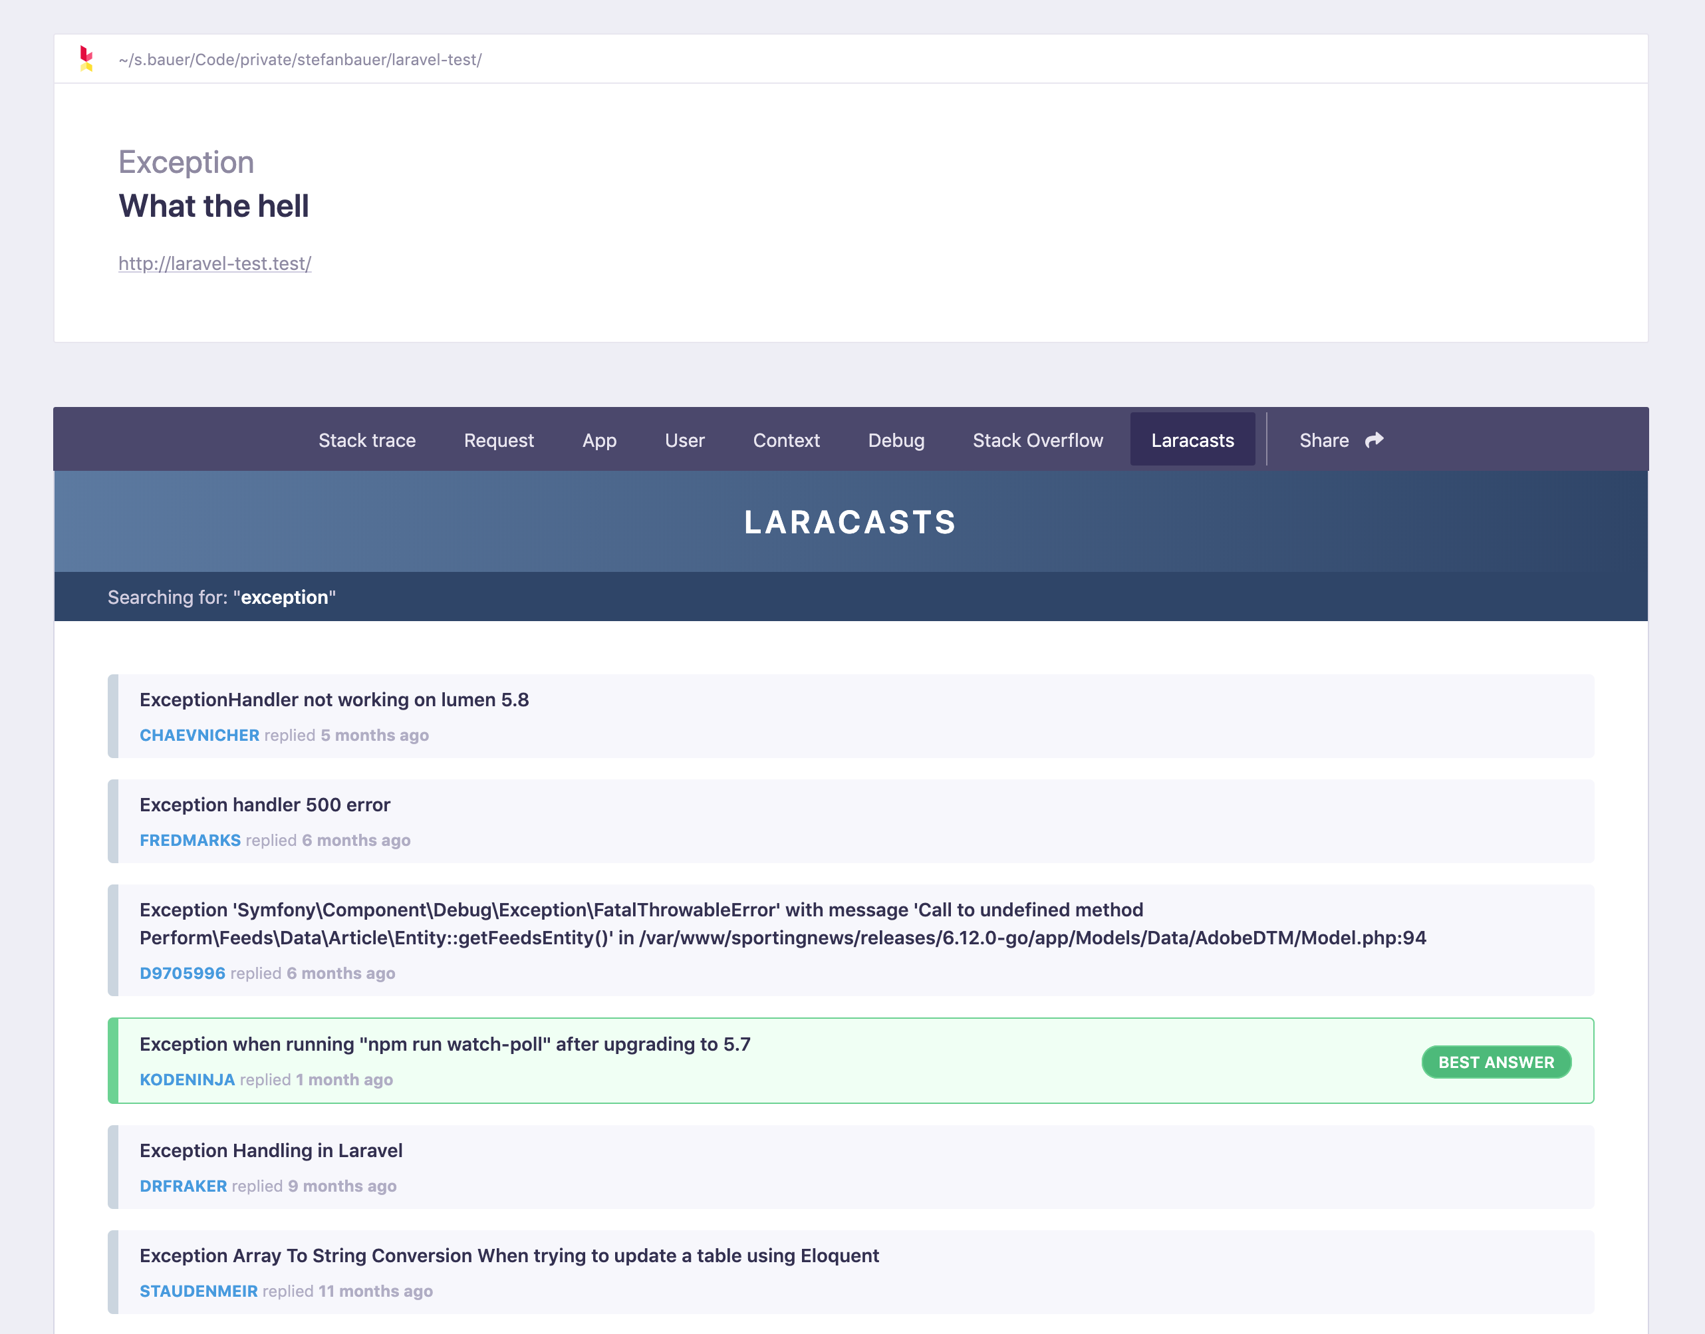Click the LARACASTS header banner
The width and height of the screenshot is (1705, 1334).
point(850,522)
